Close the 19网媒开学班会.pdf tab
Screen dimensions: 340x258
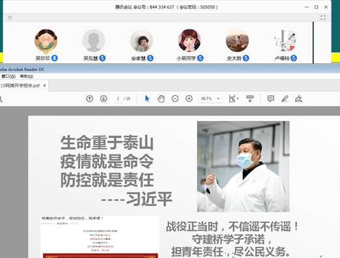(44, 85)
